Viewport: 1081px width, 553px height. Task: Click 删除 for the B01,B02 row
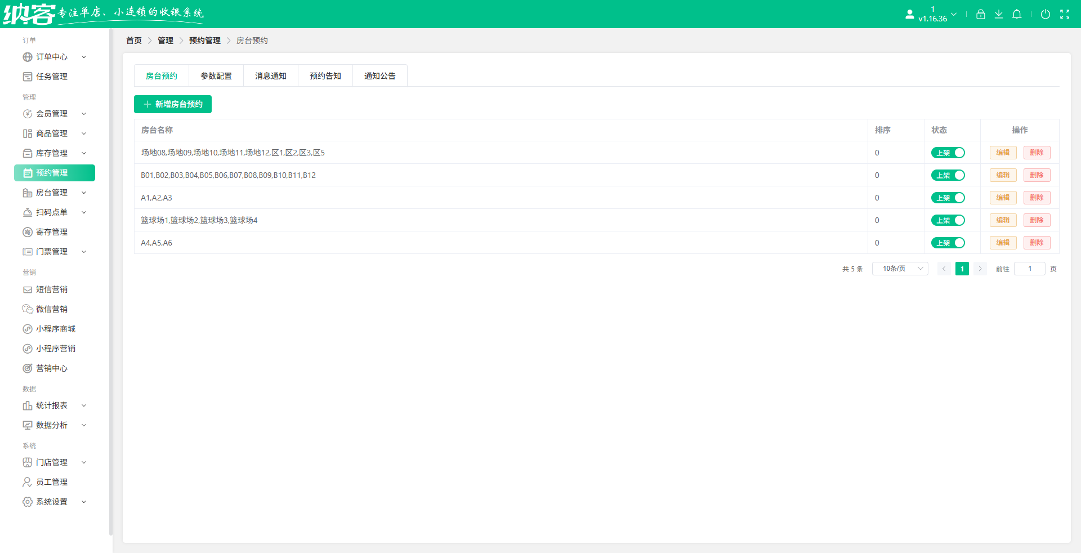1037,175
